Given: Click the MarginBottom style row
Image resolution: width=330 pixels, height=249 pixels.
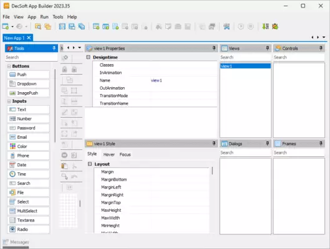Looking at the screenshot, I should coord(152,179).
